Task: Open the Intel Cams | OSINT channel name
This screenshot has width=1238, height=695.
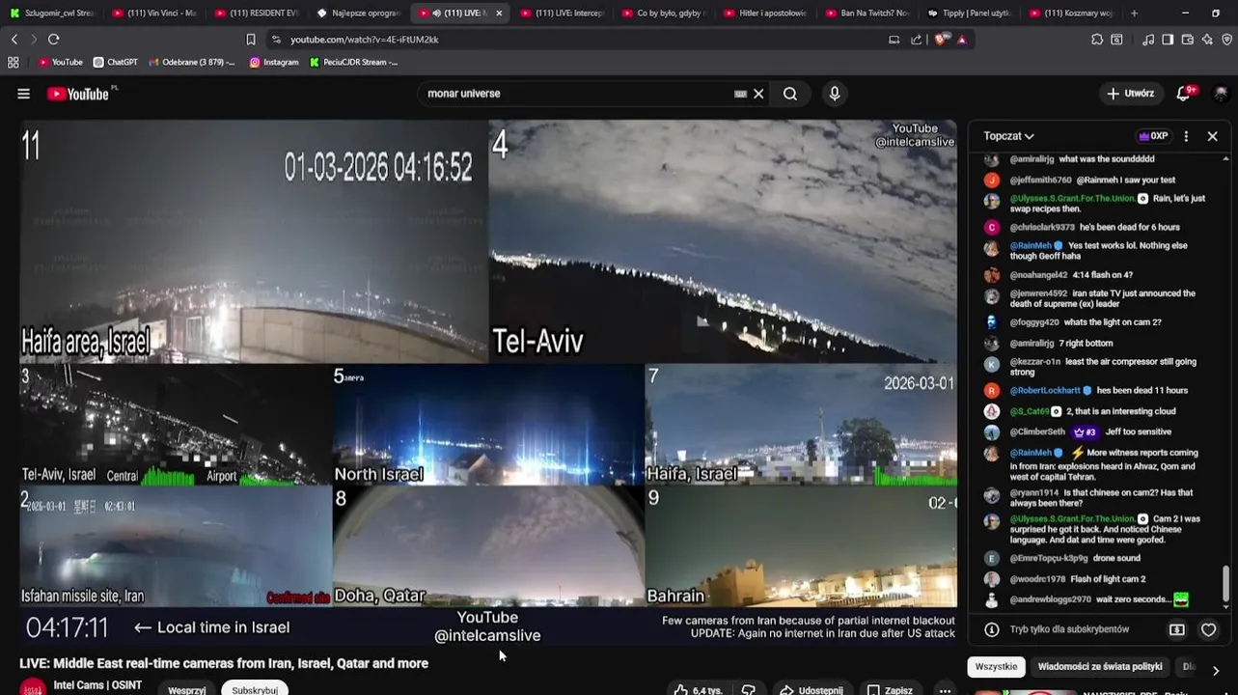Action: (x=97, y=685)
